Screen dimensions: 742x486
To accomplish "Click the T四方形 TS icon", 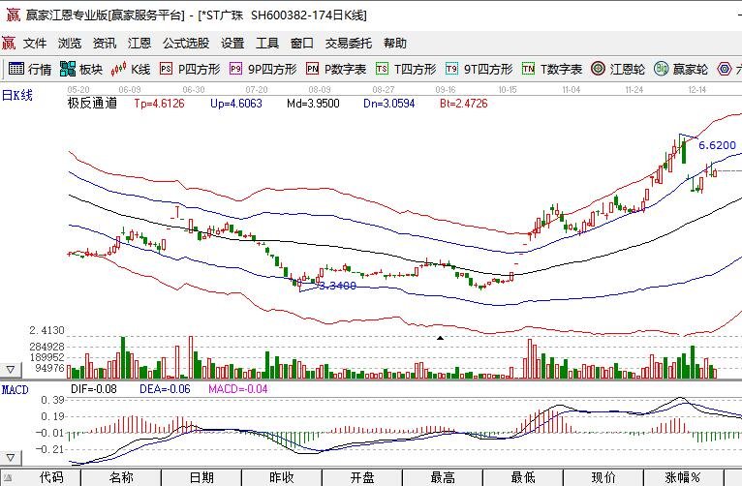I will tap(382, 69).
